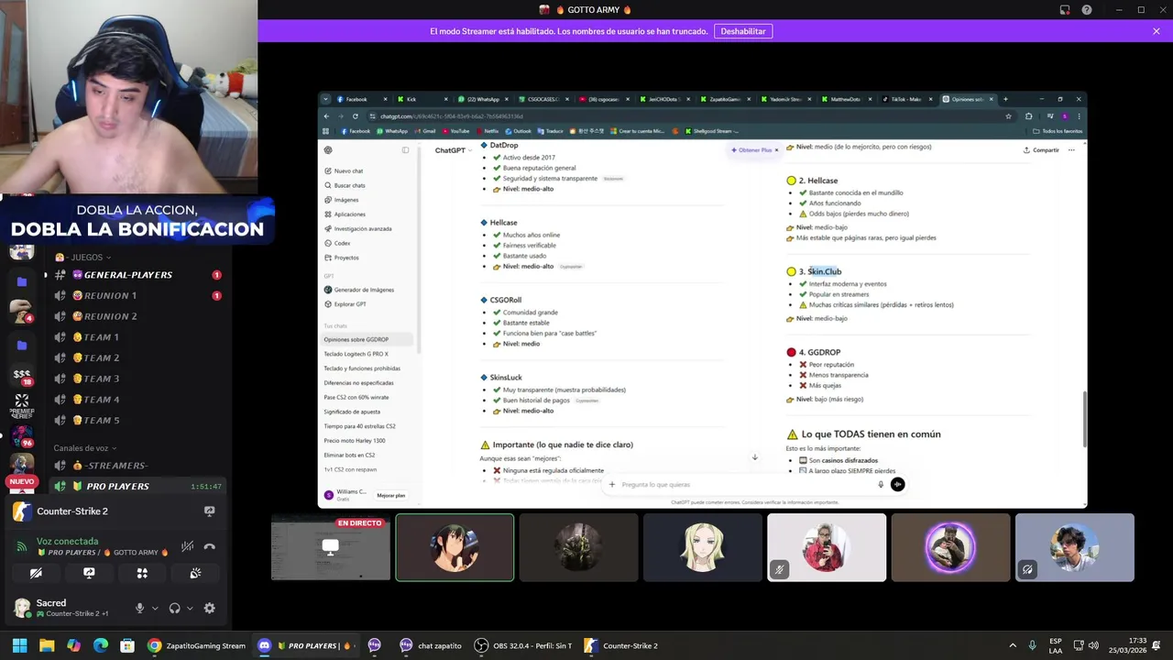Open the Discord inbox icon in title bar
Image resolution: width=1173 pixels, height=660 pixels.
click(1065, 10)
